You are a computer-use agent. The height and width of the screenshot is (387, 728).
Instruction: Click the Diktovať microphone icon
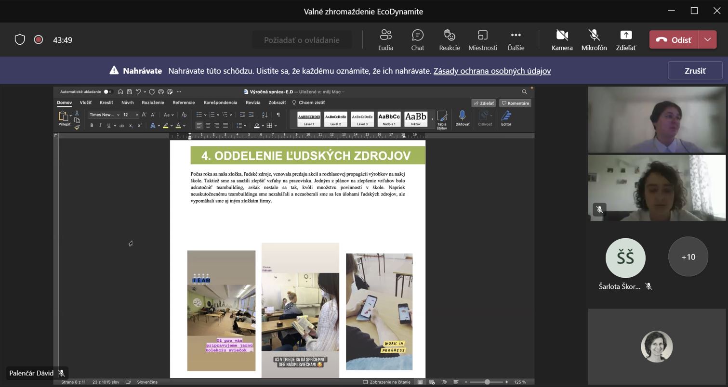[x=462, y=118]
